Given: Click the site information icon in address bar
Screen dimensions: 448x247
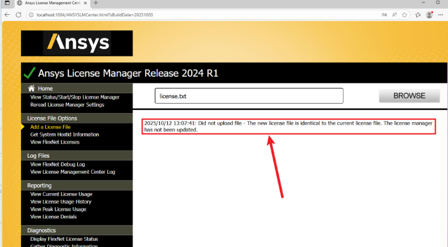Looking at the screenshot, I should click(x=31, y=15).
